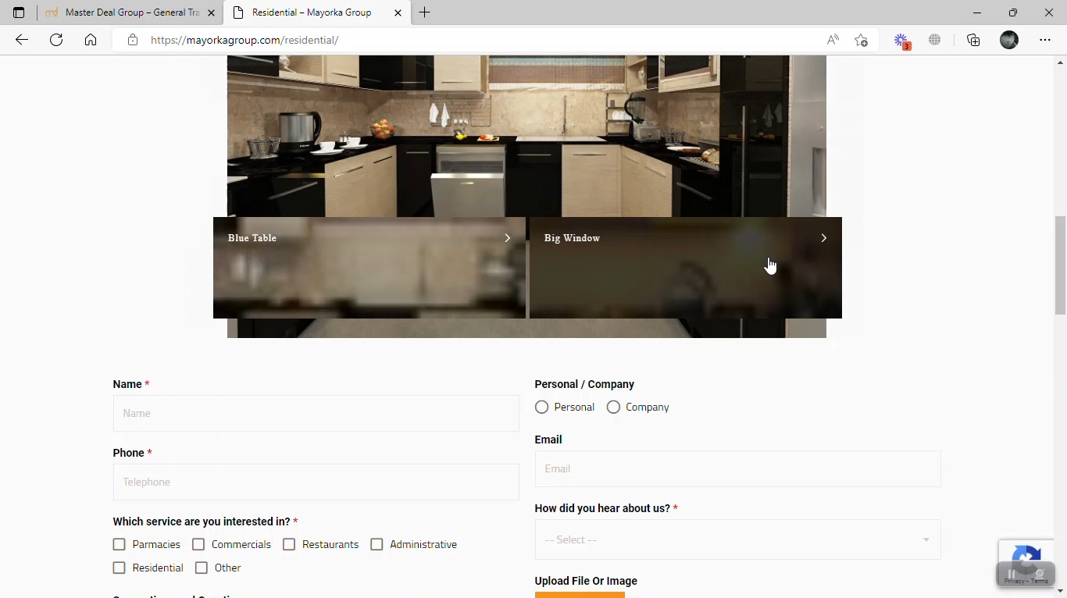Restore down the browser window

(x=1013, y=12)
